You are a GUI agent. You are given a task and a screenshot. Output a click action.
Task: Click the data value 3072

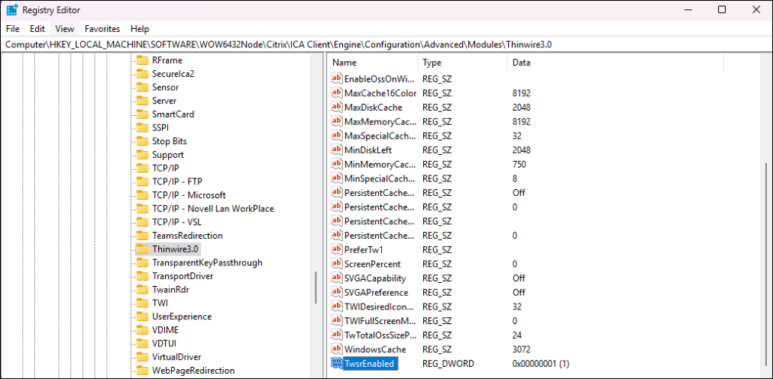click(522, 350)
